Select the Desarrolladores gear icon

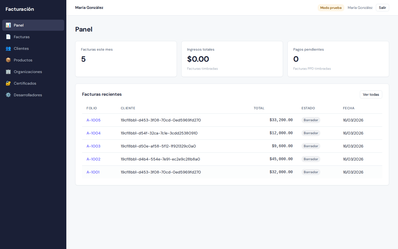click(x=8, y=95)
